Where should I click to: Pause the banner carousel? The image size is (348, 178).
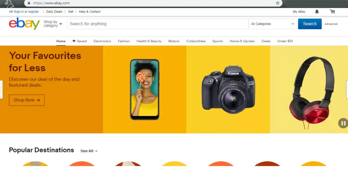343,123
